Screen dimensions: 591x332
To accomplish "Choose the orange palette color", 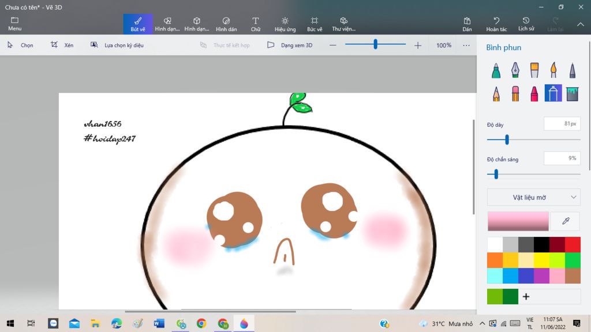I will coord(495,260).
